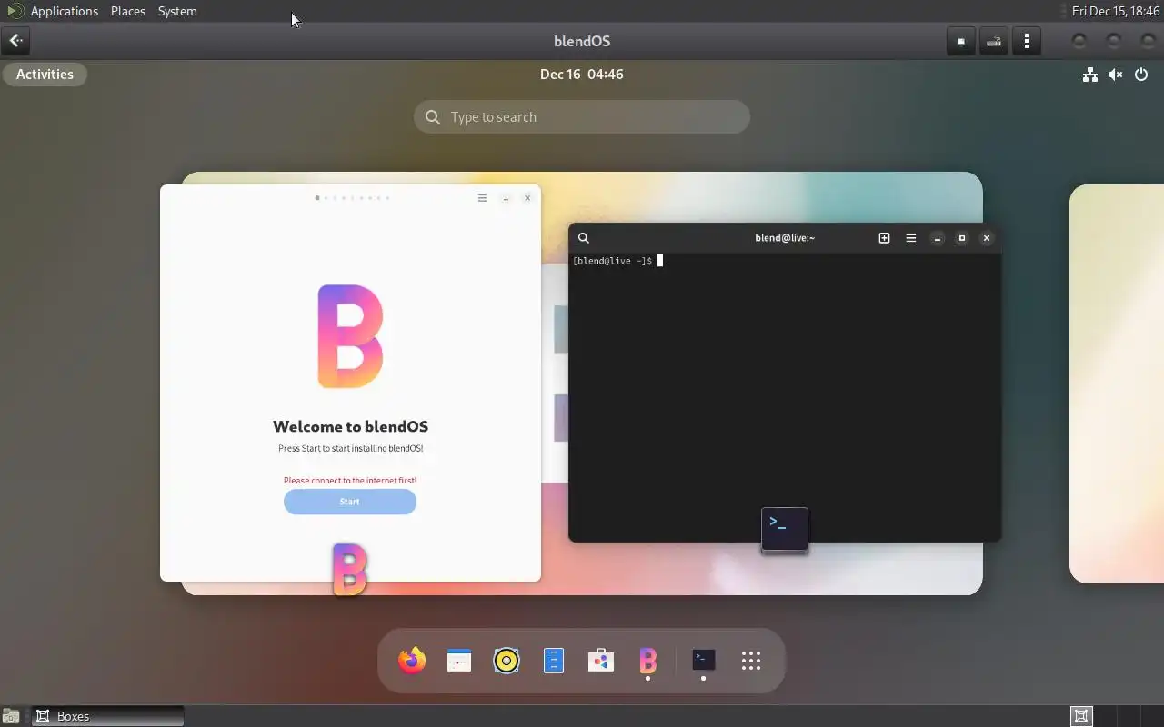Open the Rhythmbox speaker icon in dock
Screen dimensions: 1164x727
(507, 661)
